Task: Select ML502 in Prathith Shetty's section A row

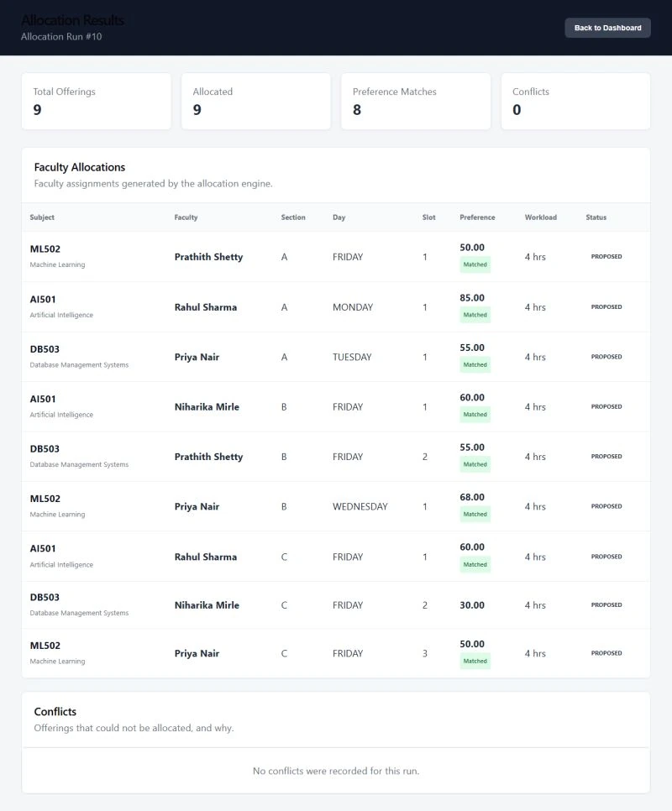Action: click(45, 249)
